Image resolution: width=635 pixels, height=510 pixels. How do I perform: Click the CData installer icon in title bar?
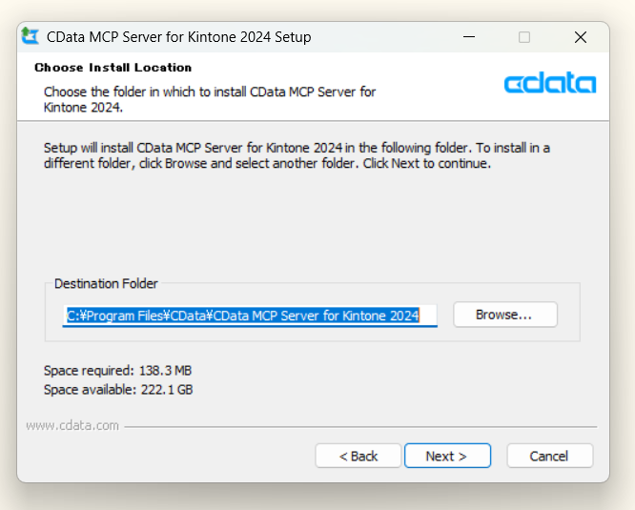30,36
